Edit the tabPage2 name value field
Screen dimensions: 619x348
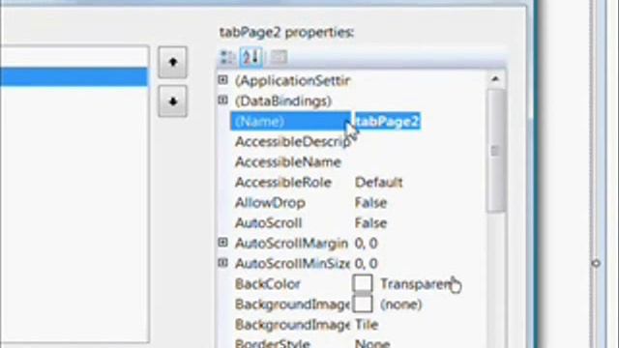[387, 122]
